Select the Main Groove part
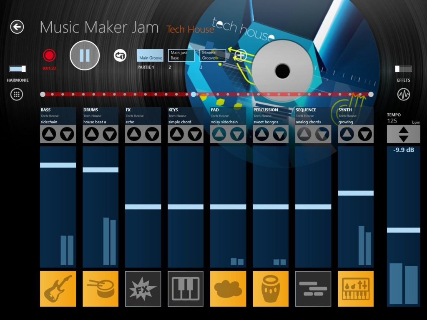Screen dimensions: 427x320 (x=150, y=55)
